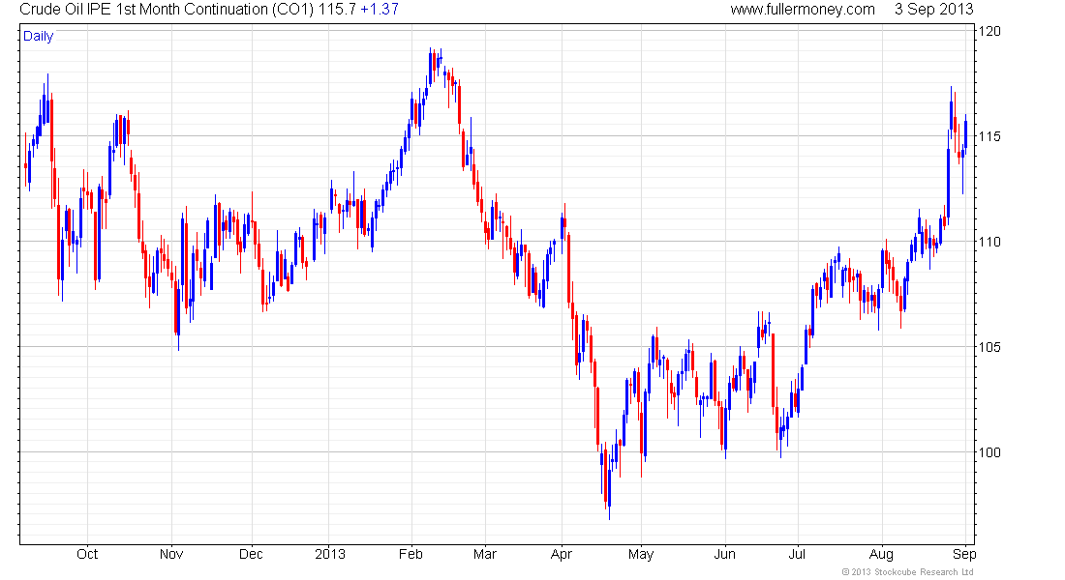Screen dimensions: 1065x580
Task: Click the chart title 'Crude Oil IPE 1st Month Continuation (CO1)'
Action: click(167, 10)
